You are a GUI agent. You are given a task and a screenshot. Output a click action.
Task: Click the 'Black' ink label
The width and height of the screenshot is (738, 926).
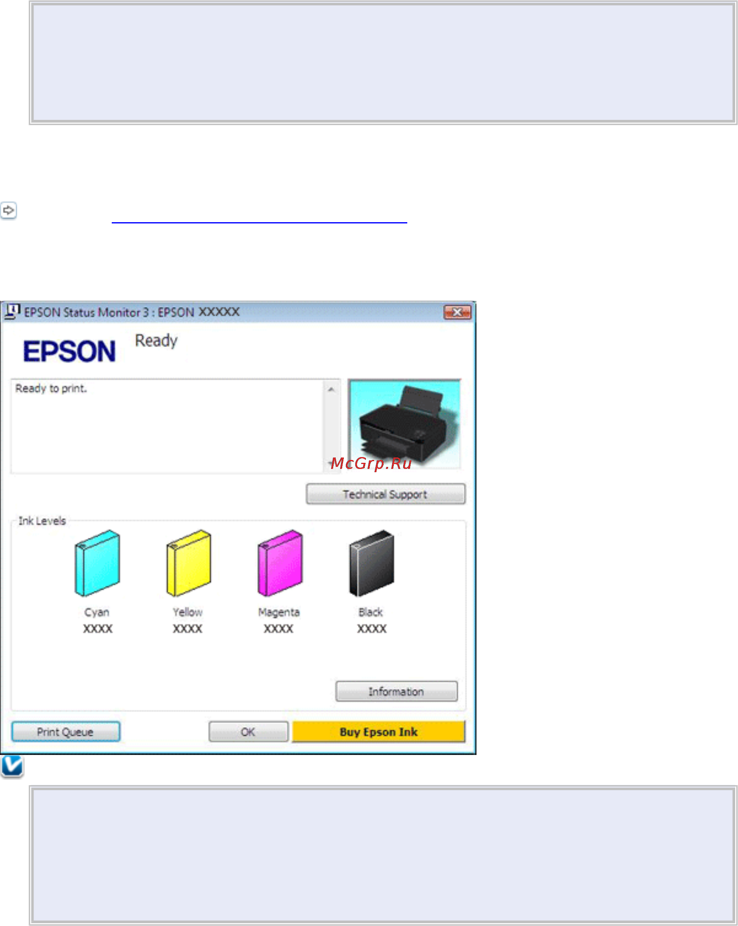point(371,612)
